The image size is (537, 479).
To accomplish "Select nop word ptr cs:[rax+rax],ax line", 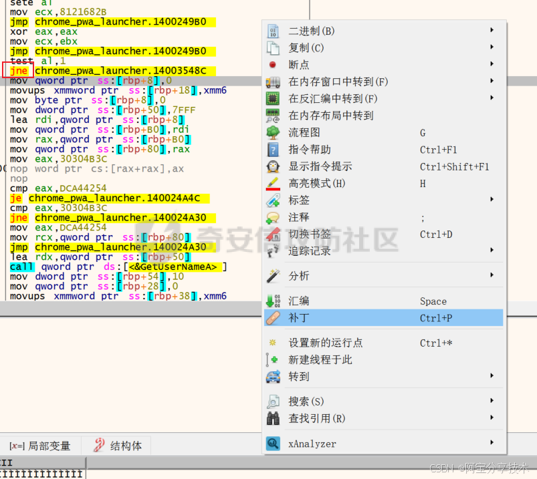I will pyautogui.click(x=97, y=168).
